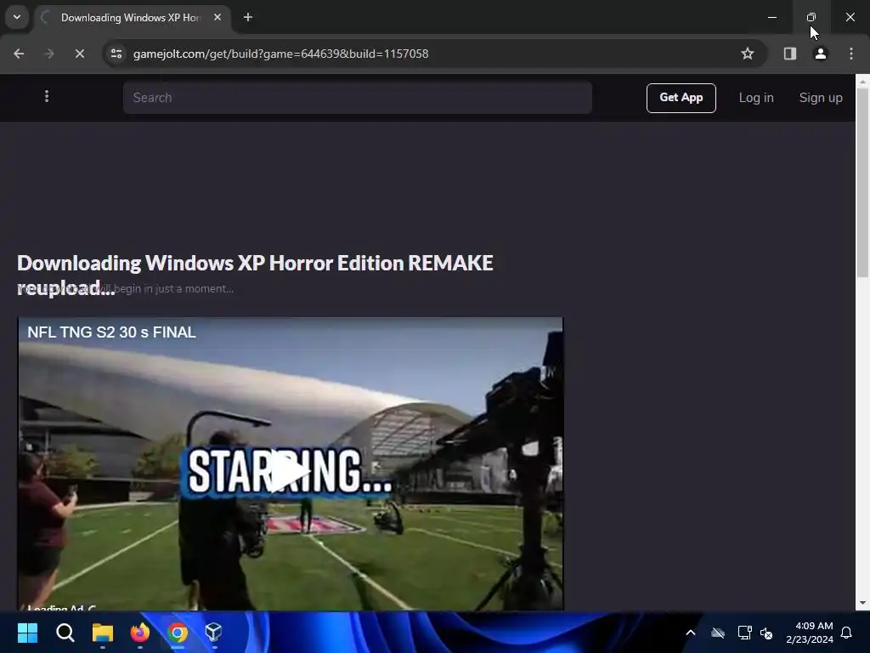
Task: Open Chrome profile menu
Action: [821, 54]
